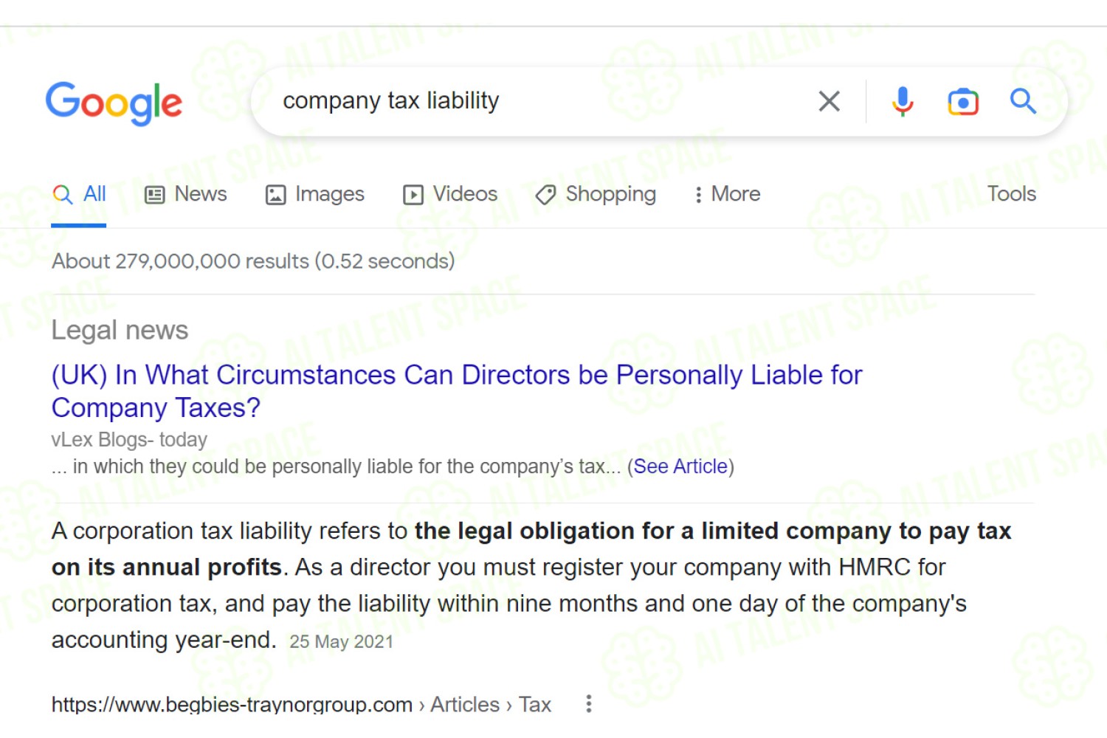This screenshot has height=738, width=1107.
Task: Click the News tab newspaper icon
Action: coord(154,195)
